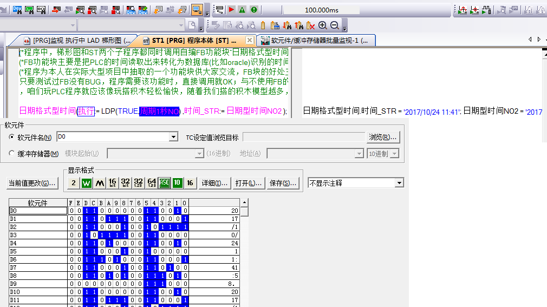Click the zoom in magnifier icon
The height and width of the screenshot is (307, 547).
pos(323,25)
